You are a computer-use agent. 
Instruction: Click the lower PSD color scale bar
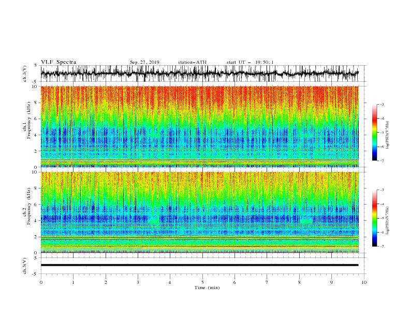point(375,218)
